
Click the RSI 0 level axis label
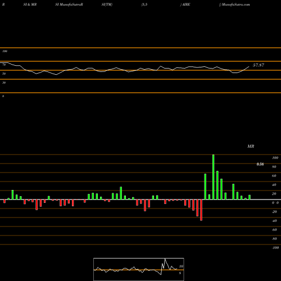click(3, 96)
